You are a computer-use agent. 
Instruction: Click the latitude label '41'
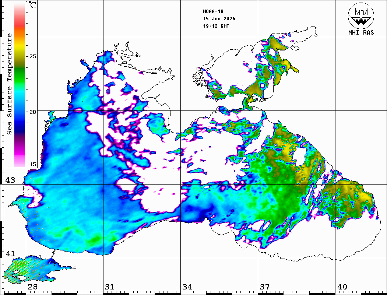click(x=10, y=253)
